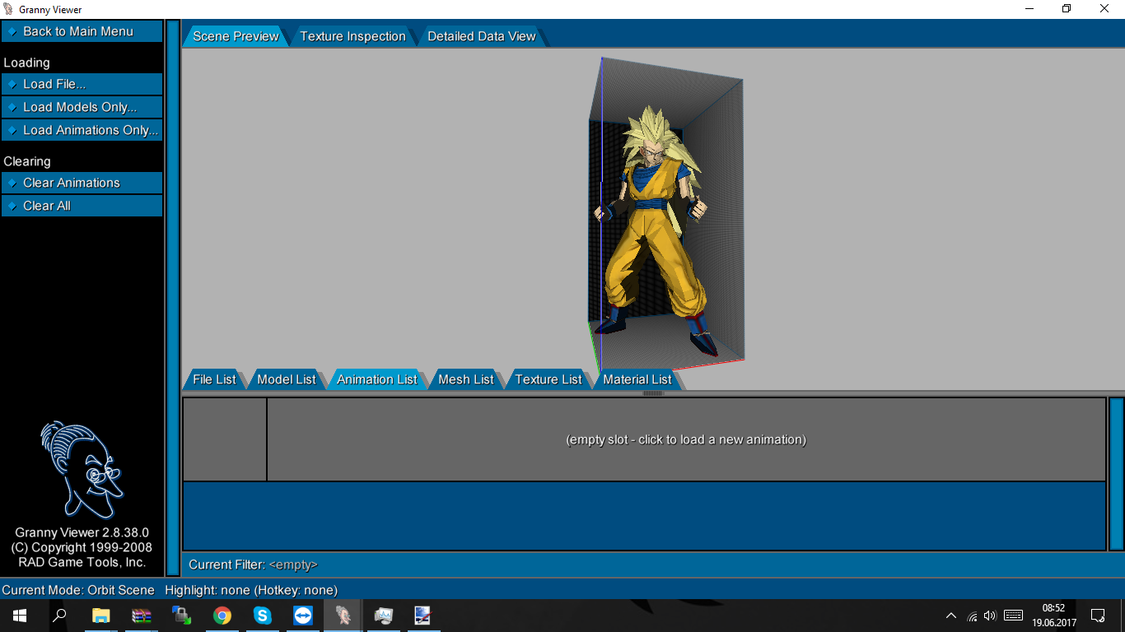Viewport: 1125px width, 632px height.
Task: Hit the Clear All button
Action: [x=82, y=206]
